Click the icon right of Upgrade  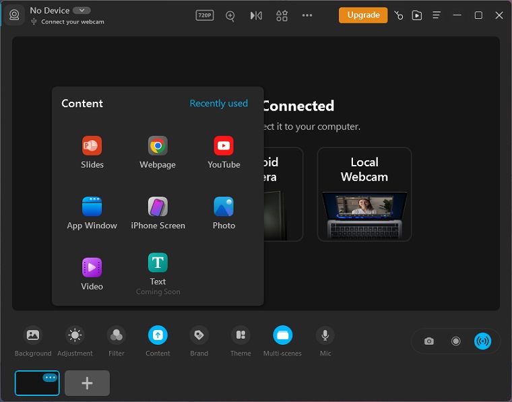(398, 15)
